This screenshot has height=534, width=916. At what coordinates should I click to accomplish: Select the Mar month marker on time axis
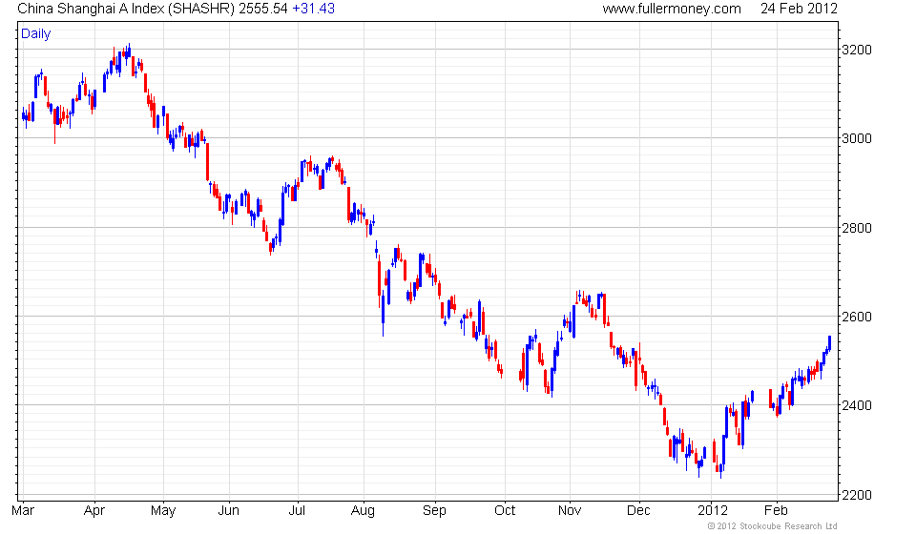click(x=23, y=511)
